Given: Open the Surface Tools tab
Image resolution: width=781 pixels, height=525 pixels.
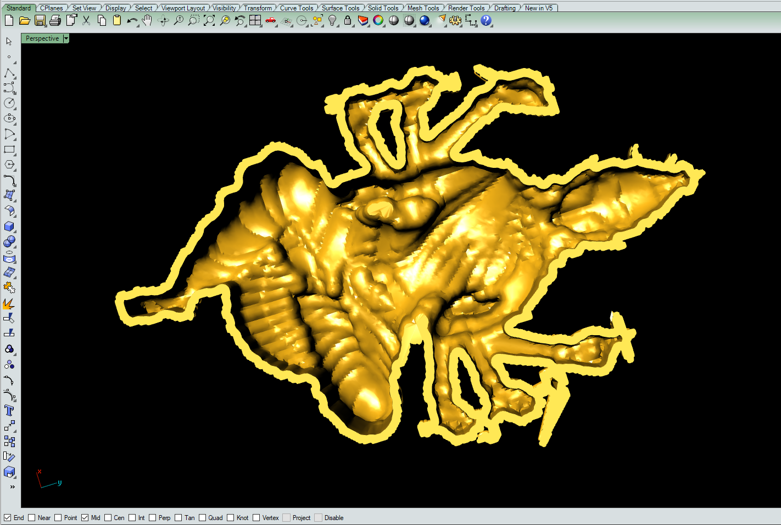Looking at the screenshot, I should 341,8.
